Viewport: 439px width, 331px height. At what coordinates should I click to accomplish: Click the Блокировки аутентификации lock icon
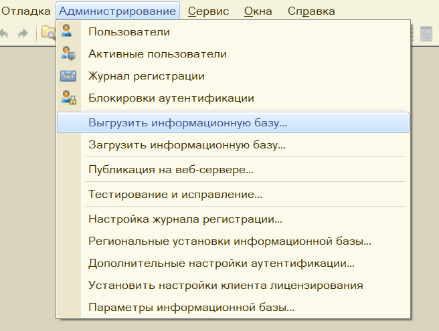click(68, 98)
